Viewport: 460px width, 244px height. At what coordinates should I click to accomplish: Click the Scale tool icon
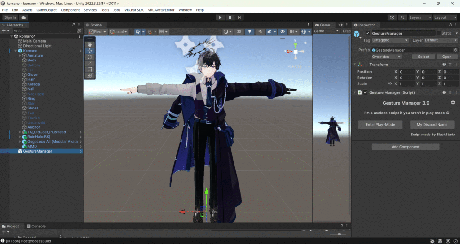[90, 63]
